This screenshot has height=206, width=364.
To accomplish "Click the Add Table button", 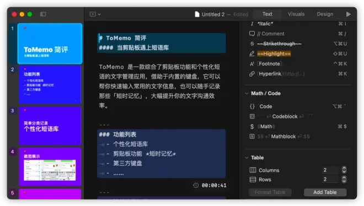I will click(x=325, y=192).
